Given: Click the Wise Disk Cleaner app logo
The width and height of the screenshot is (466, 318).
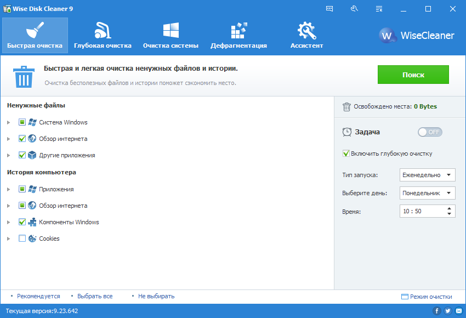Looking at the screenshot, I should pos(7,9).
